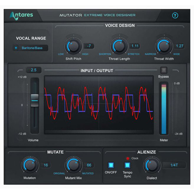Click the Volume fader handle

point(35,100)
